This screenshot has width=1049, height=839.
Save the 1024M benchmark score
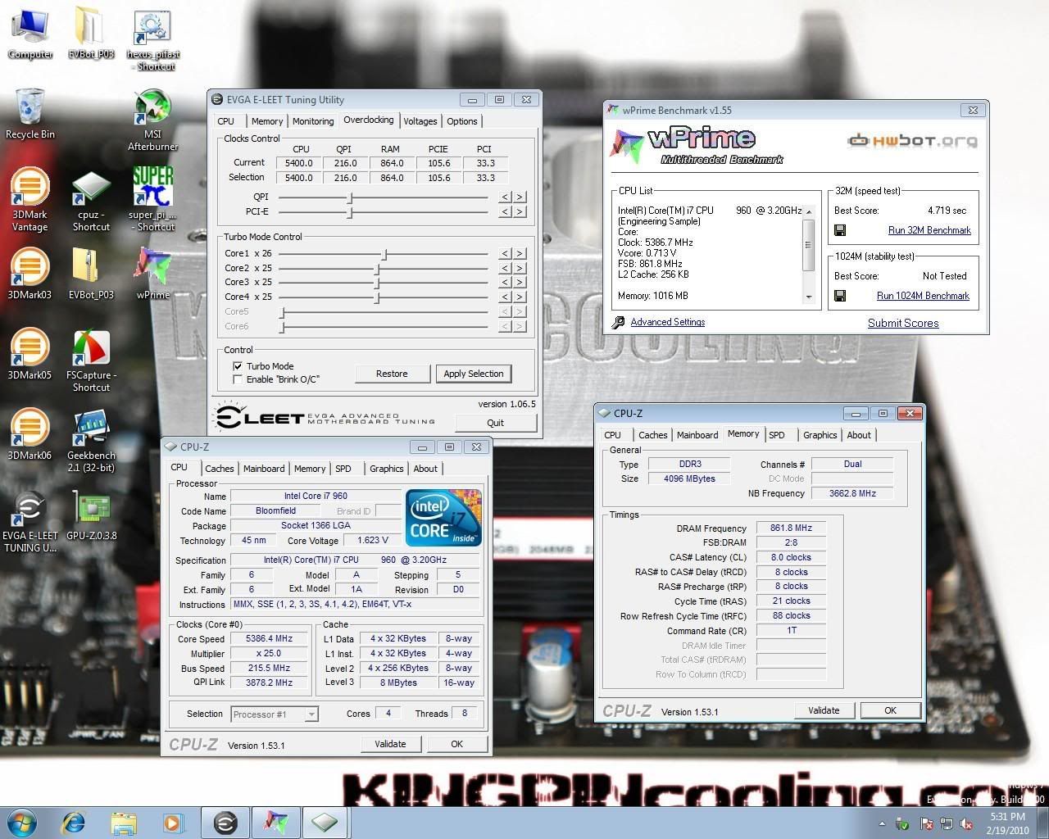point(840,296)
